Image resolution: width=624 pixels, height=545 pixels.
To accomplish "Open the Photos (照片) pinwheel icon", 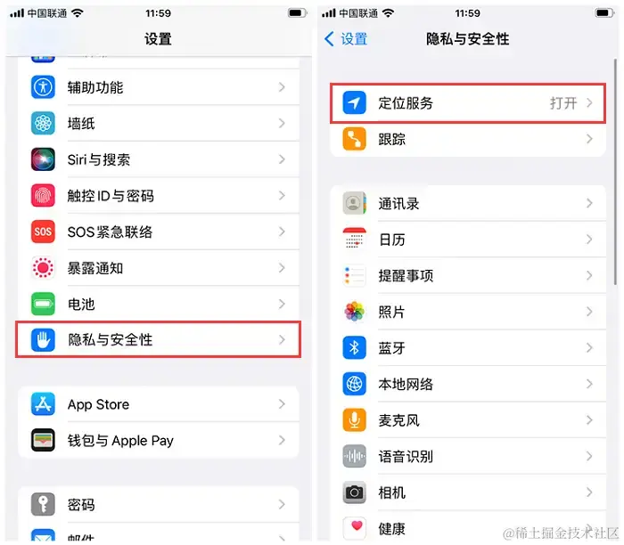I will pos(354,312).
